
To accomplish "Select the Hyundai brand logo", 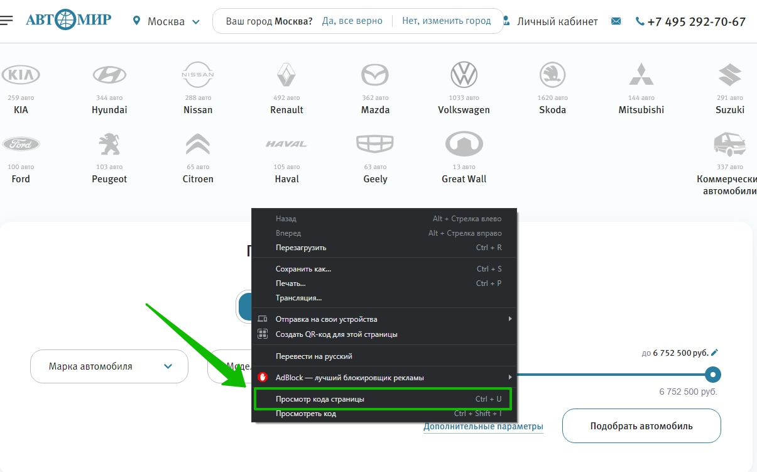I will [x=109, y=75].
